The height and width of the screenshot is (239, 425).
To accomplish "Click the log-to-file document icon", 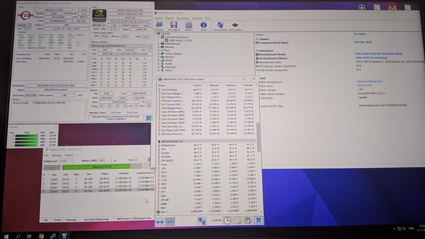I will click(238, 220).
